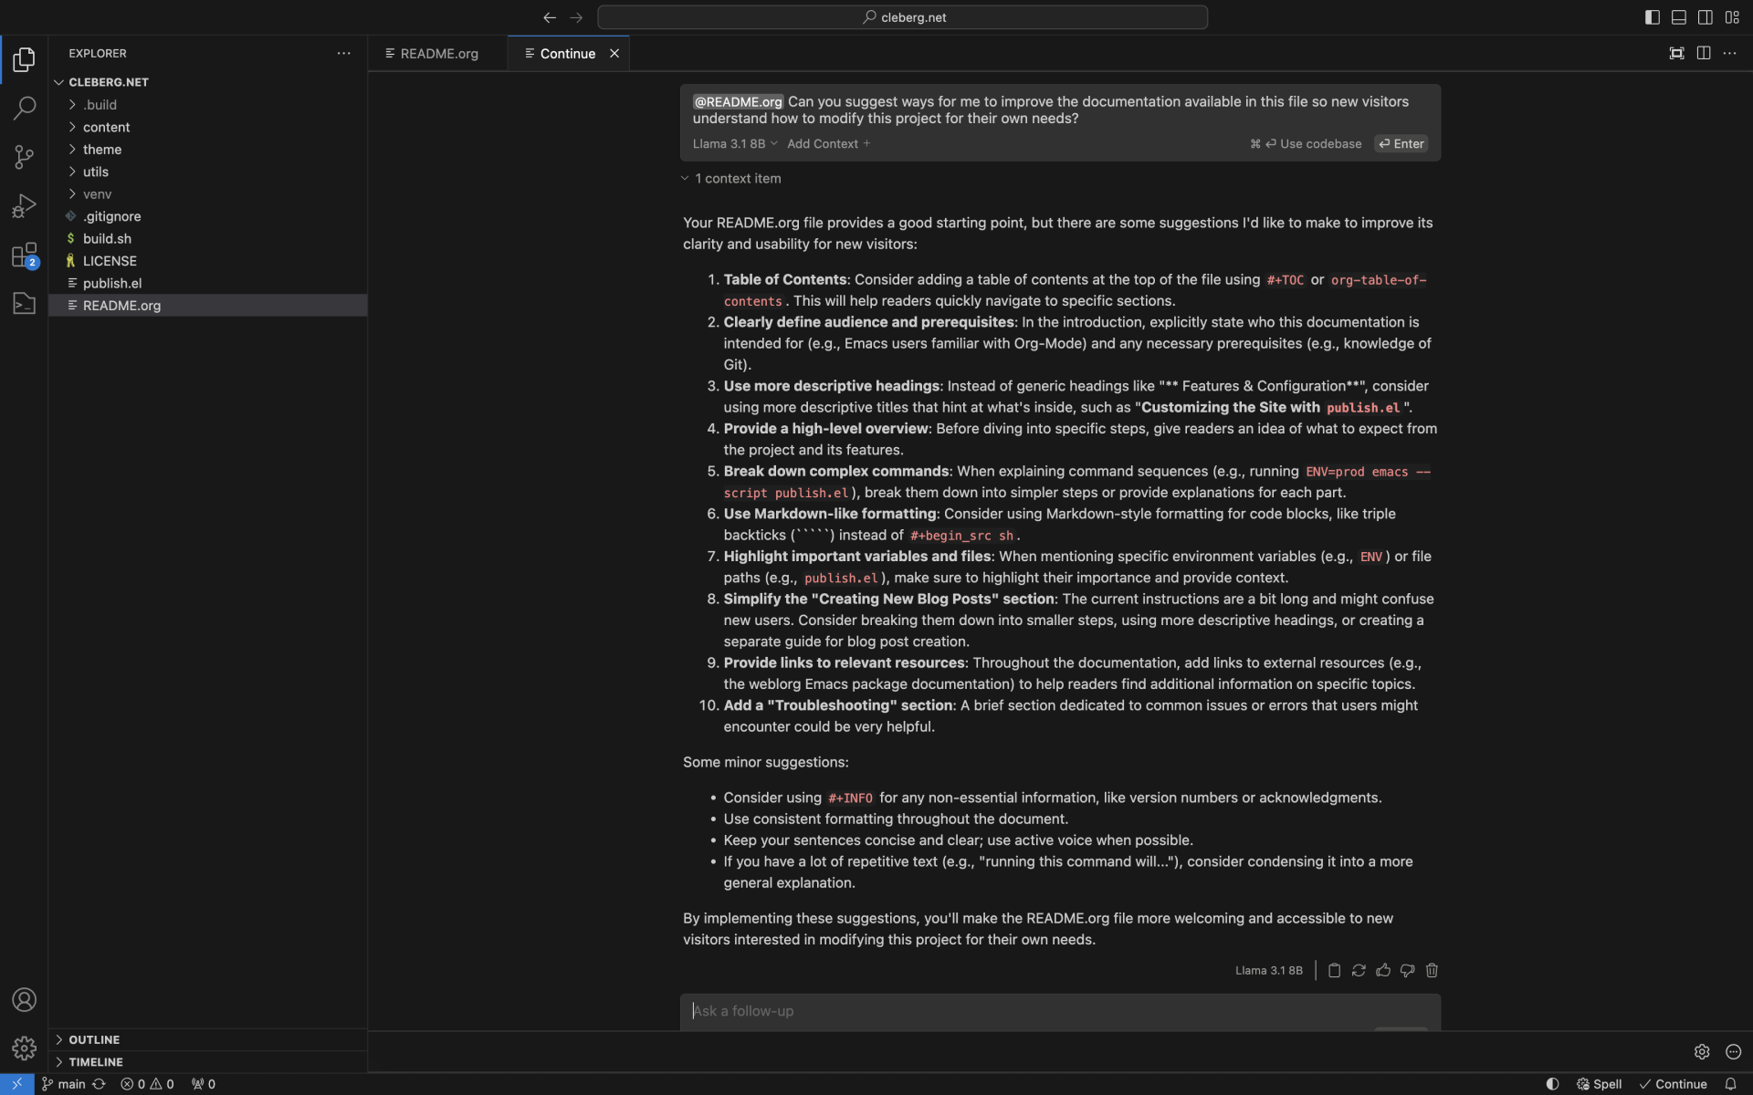Open the Explorer Views and More Actions menu

(x=344, y=53)
